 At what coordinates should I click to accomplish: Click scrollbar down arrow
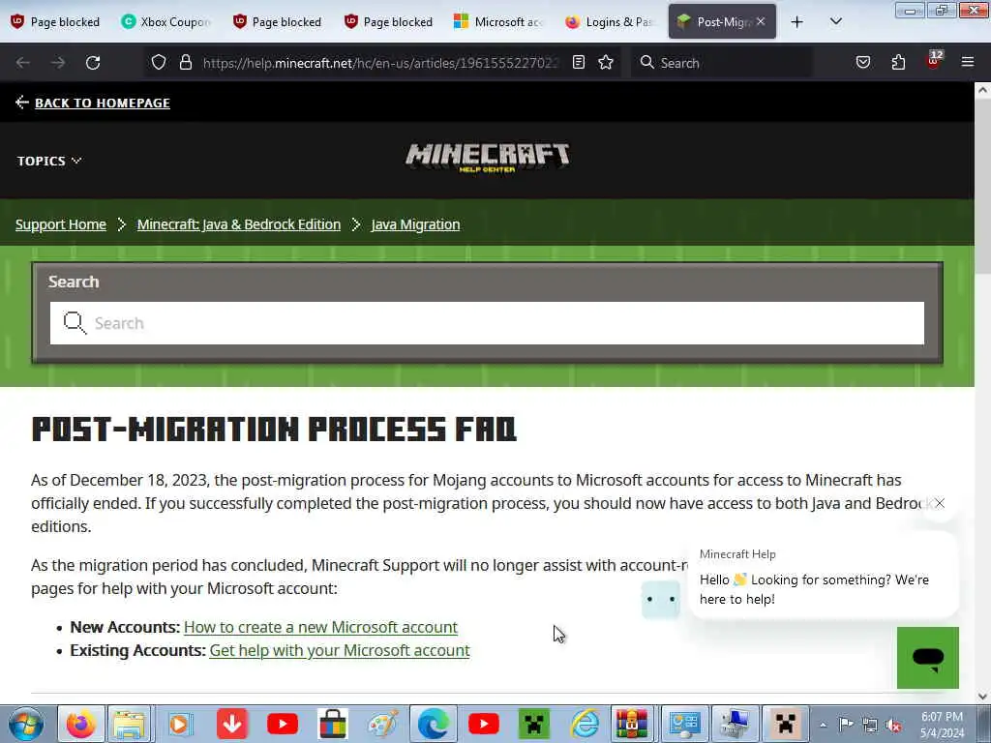(982, 697)
